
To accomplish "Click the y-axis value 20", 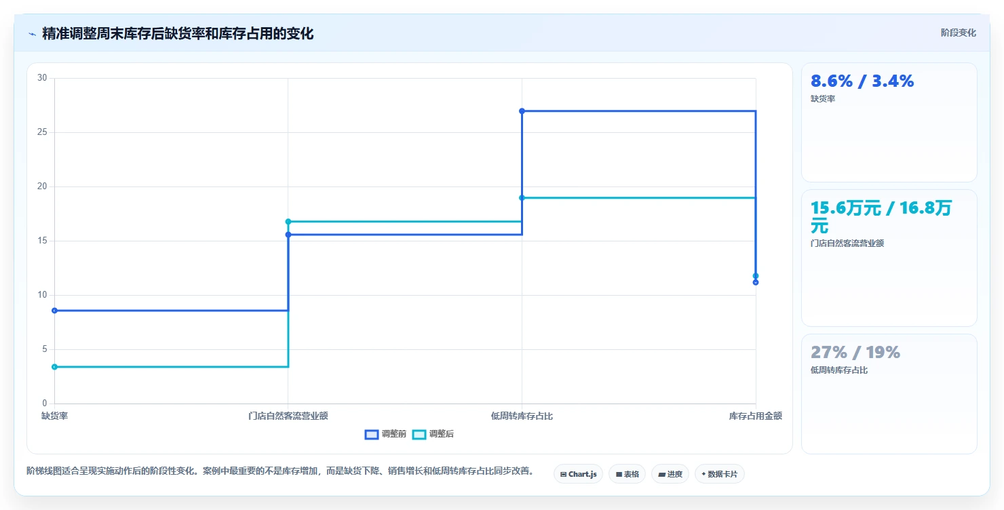I will click(x=42, y=187).
